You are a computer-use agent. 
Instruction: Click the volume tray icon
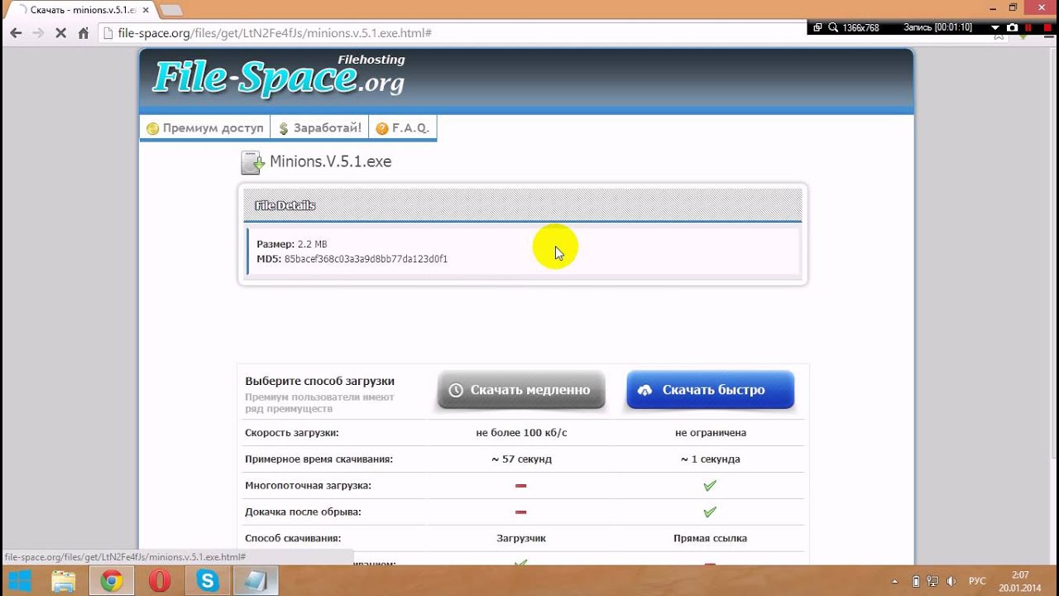click(951, 581)
